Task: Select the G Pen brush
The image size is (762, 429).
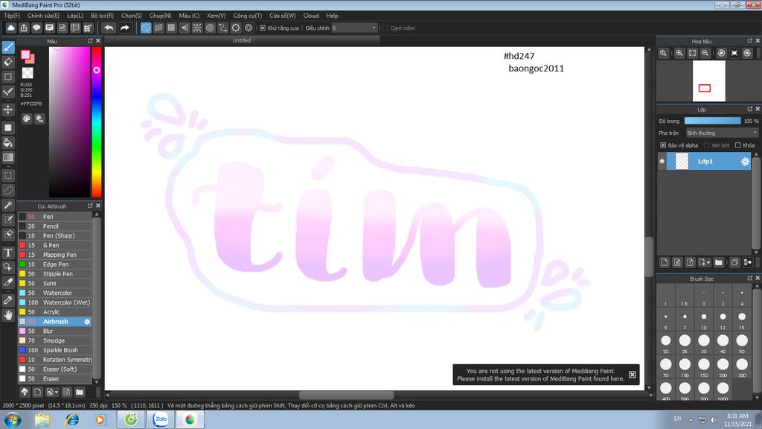Action: (x=55, y=245)
